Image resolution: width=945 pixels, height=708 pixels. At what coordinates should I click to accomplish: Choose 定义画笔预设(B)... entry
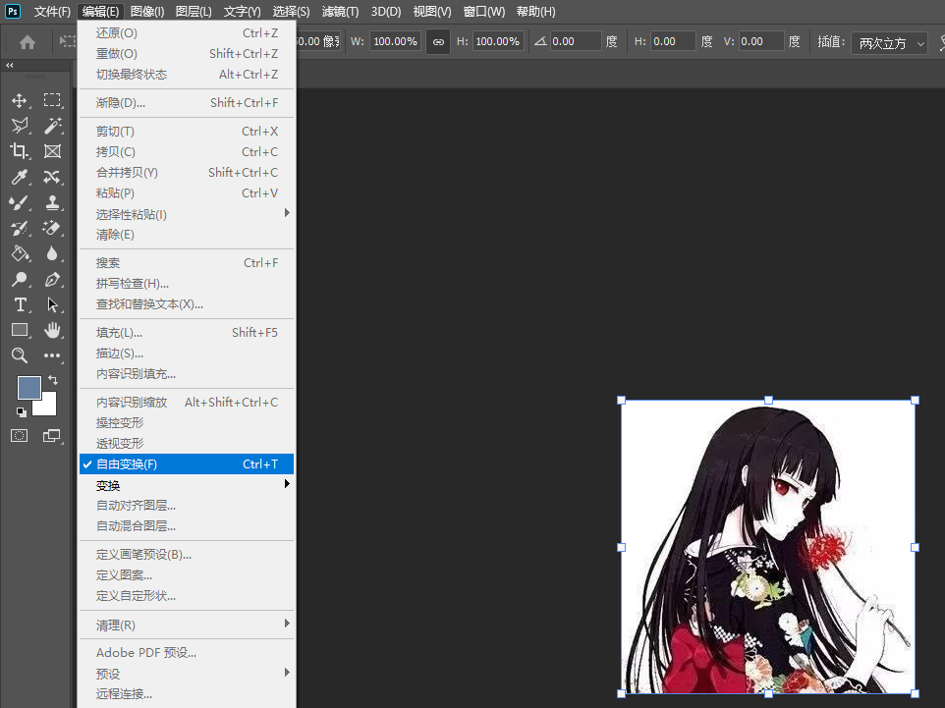pos(187,555)
